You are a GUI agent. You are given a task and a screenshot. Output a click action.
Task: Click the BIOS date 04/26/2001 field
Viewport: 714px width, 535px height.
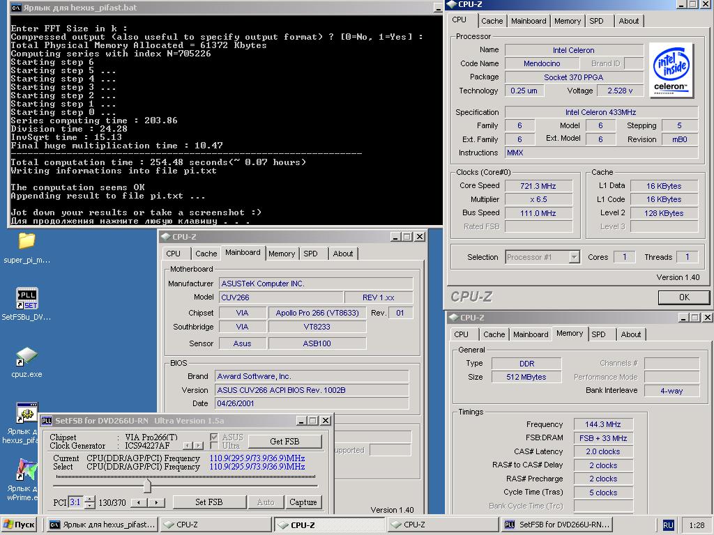[x=312, y=403]
